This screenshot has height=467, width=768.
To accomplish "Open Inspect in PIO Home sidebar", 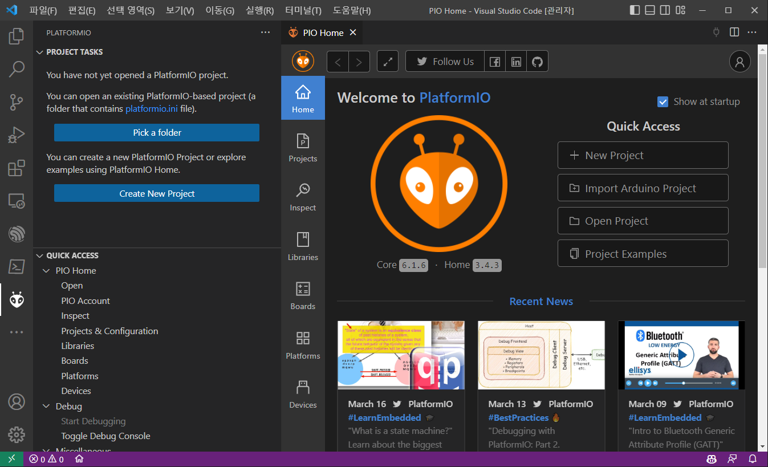I will (x=303, y=197).
